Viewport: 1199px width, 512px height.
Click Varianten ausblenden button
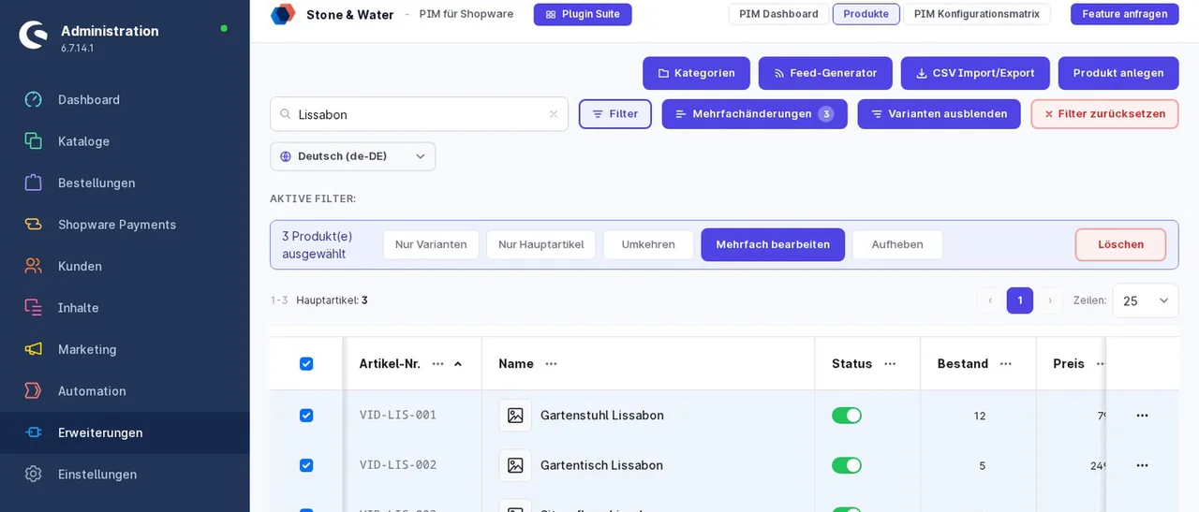coord(939,114)
